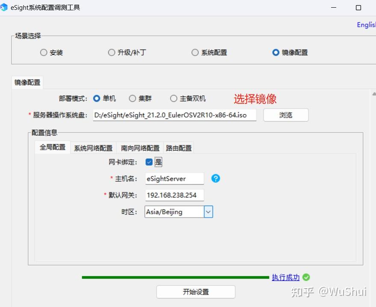376x307 pixels.
Task: Click the eSight logo icon in title bar
Action: 5,7
